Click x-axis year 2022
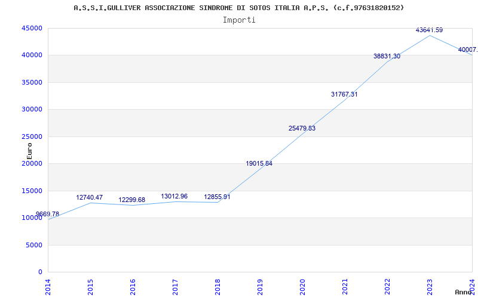The width and height of the screenshot is (478, 298). pyautogui.click(x=387, y=287)
